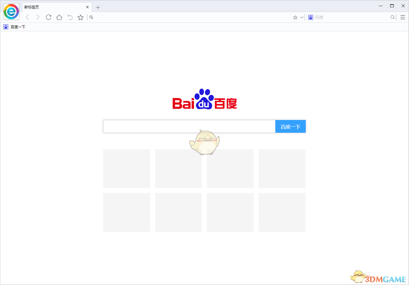This screenshot has width=409, height=285.
Task: Click the blue 百度一下 search button
Action: (291, 126)
